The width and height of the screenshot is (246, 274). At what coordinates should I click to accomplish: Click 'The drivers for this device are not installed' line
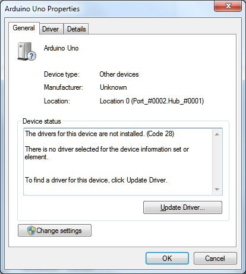pyautogui.click(x=99, y=134)
